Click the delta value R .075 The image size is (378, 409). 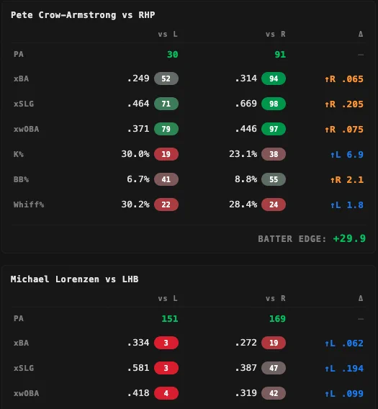(x=344, y=130)
